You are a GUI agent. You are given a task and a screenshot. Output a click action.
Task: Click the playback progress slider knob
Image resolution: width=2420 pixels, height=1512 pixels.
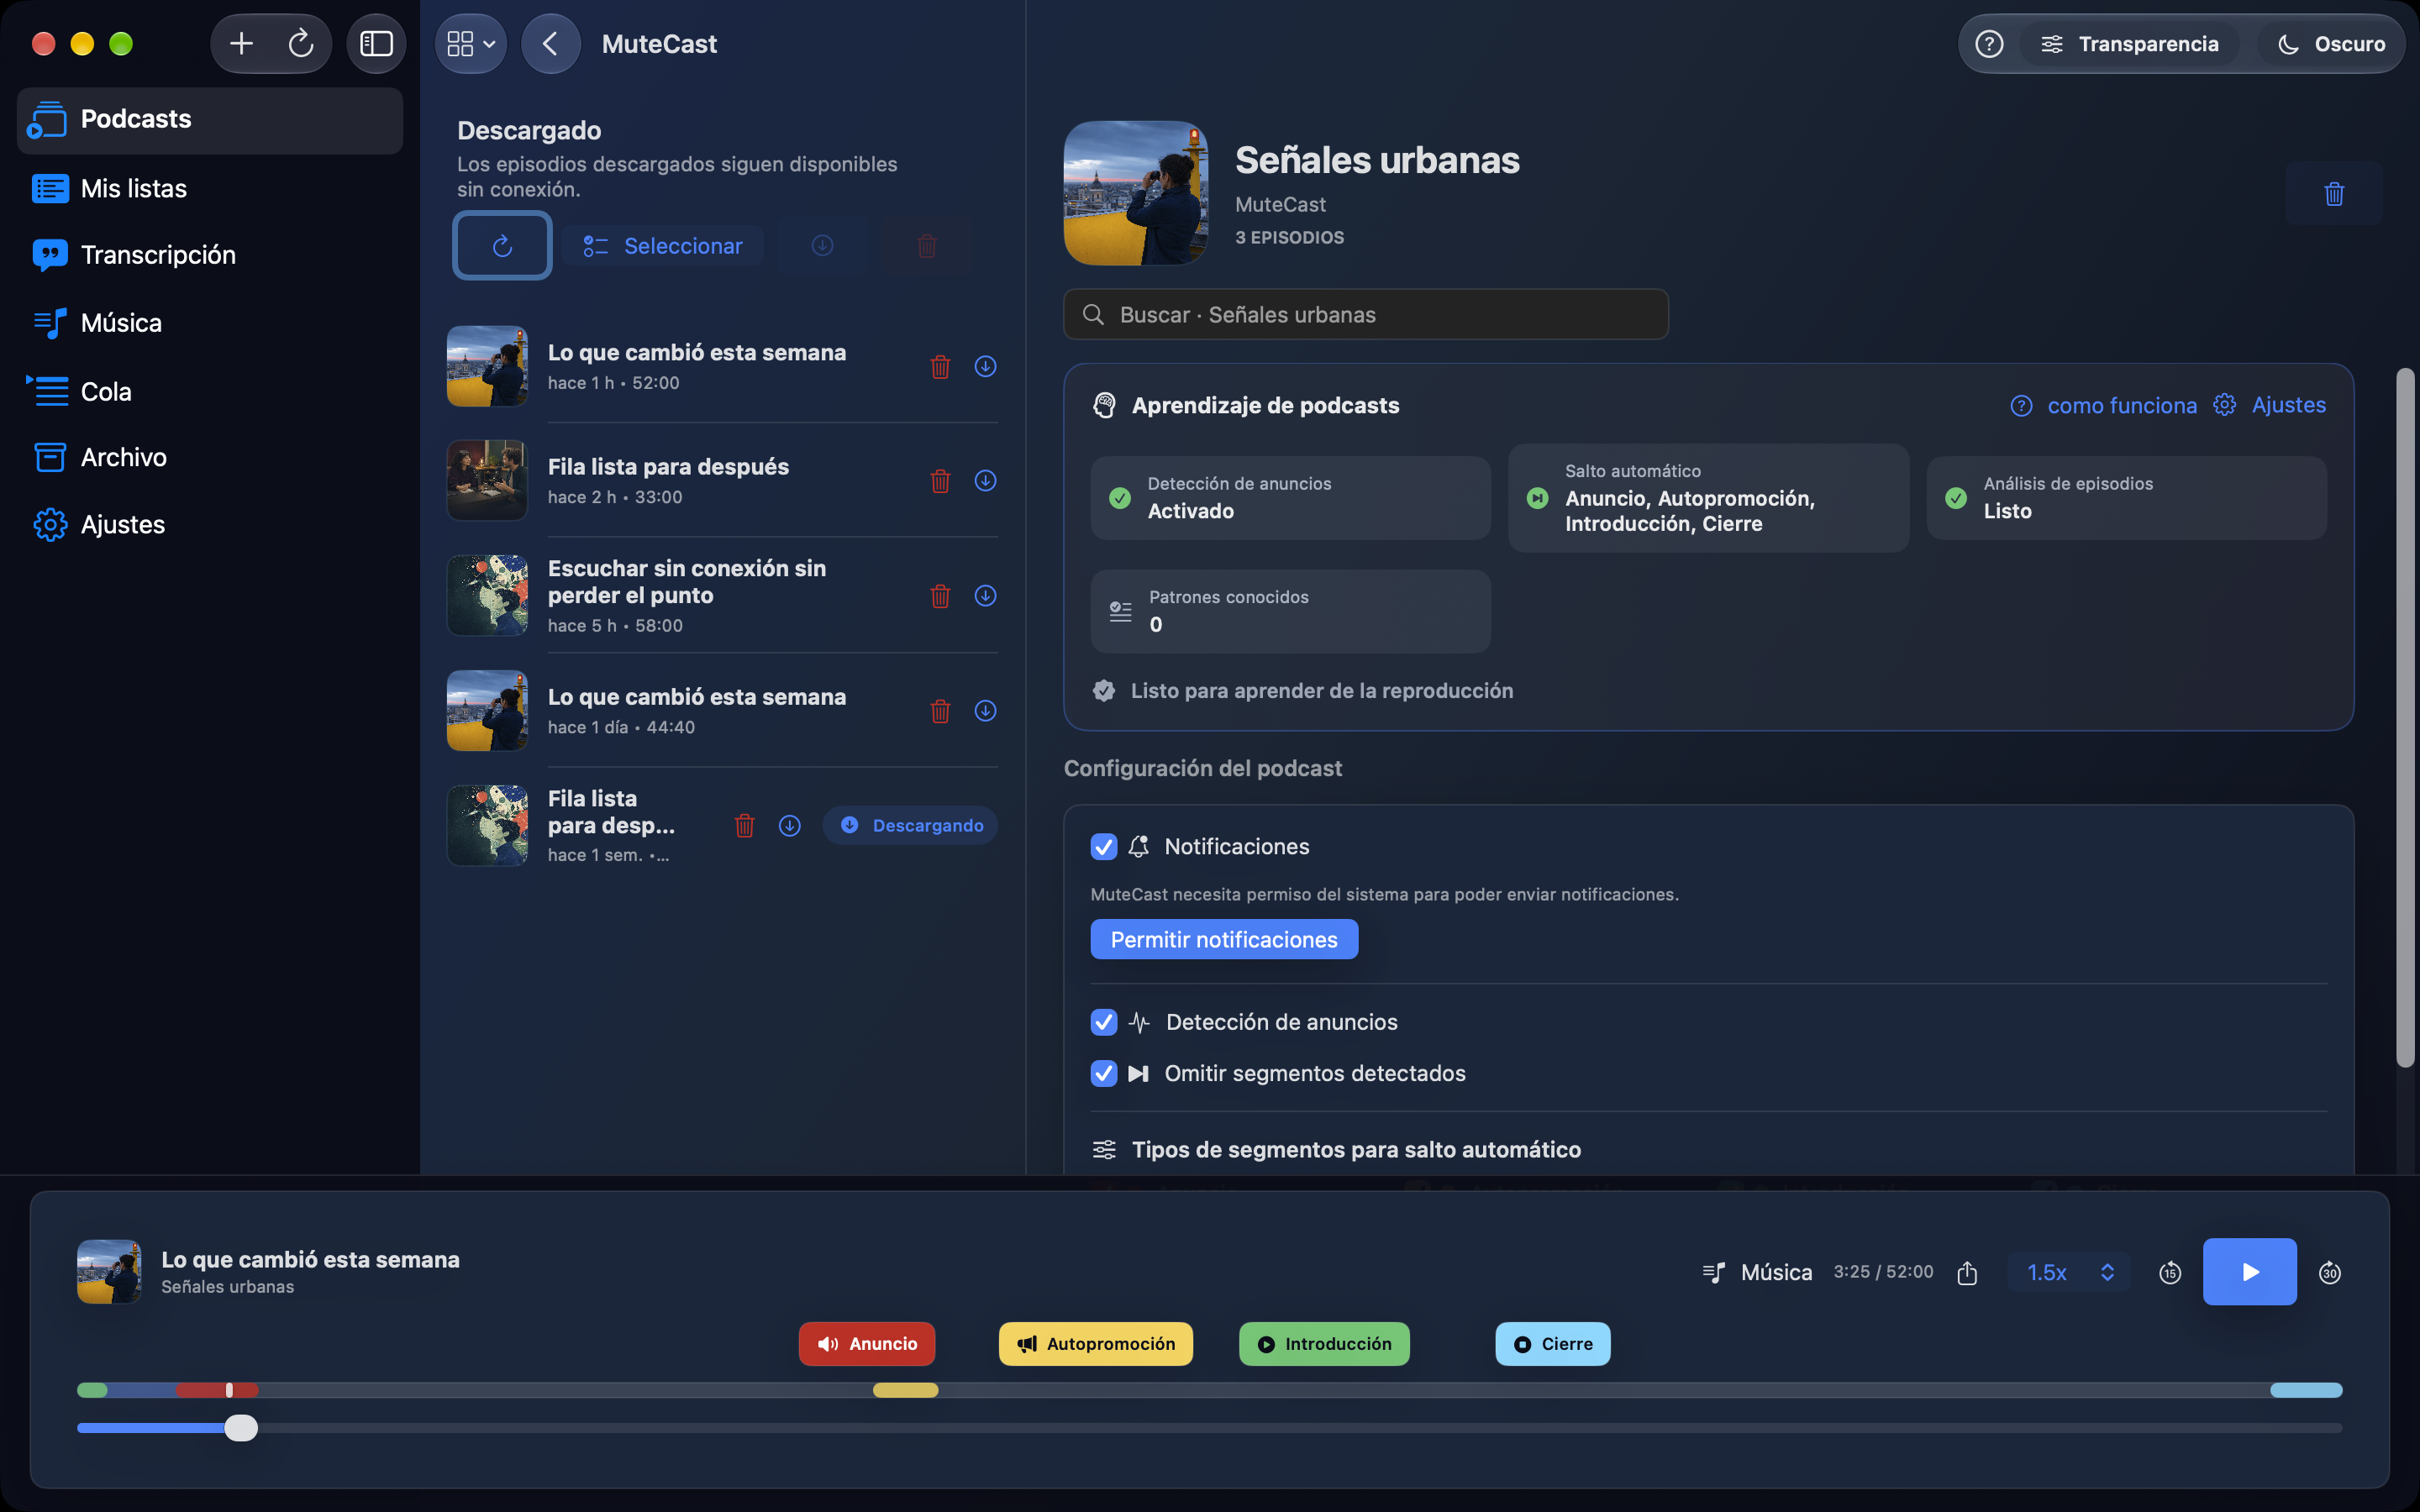click(240, 1428)
